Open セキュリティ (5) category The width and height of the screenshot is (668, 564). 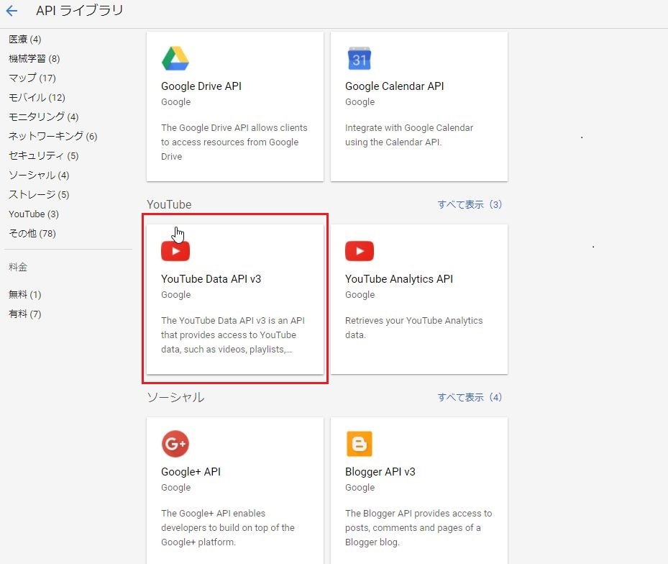(x=43, y=155)
